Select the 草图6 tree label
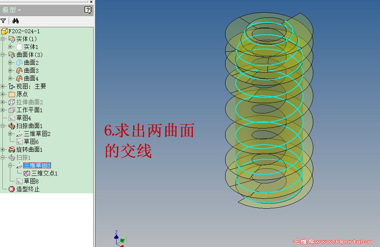 (31, 141)
